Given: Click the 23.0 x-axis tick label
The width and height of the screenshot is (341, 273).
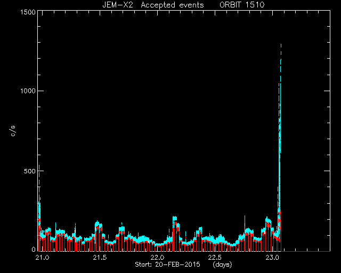Looking at the screenshot, I should click(x=272, y=258).
